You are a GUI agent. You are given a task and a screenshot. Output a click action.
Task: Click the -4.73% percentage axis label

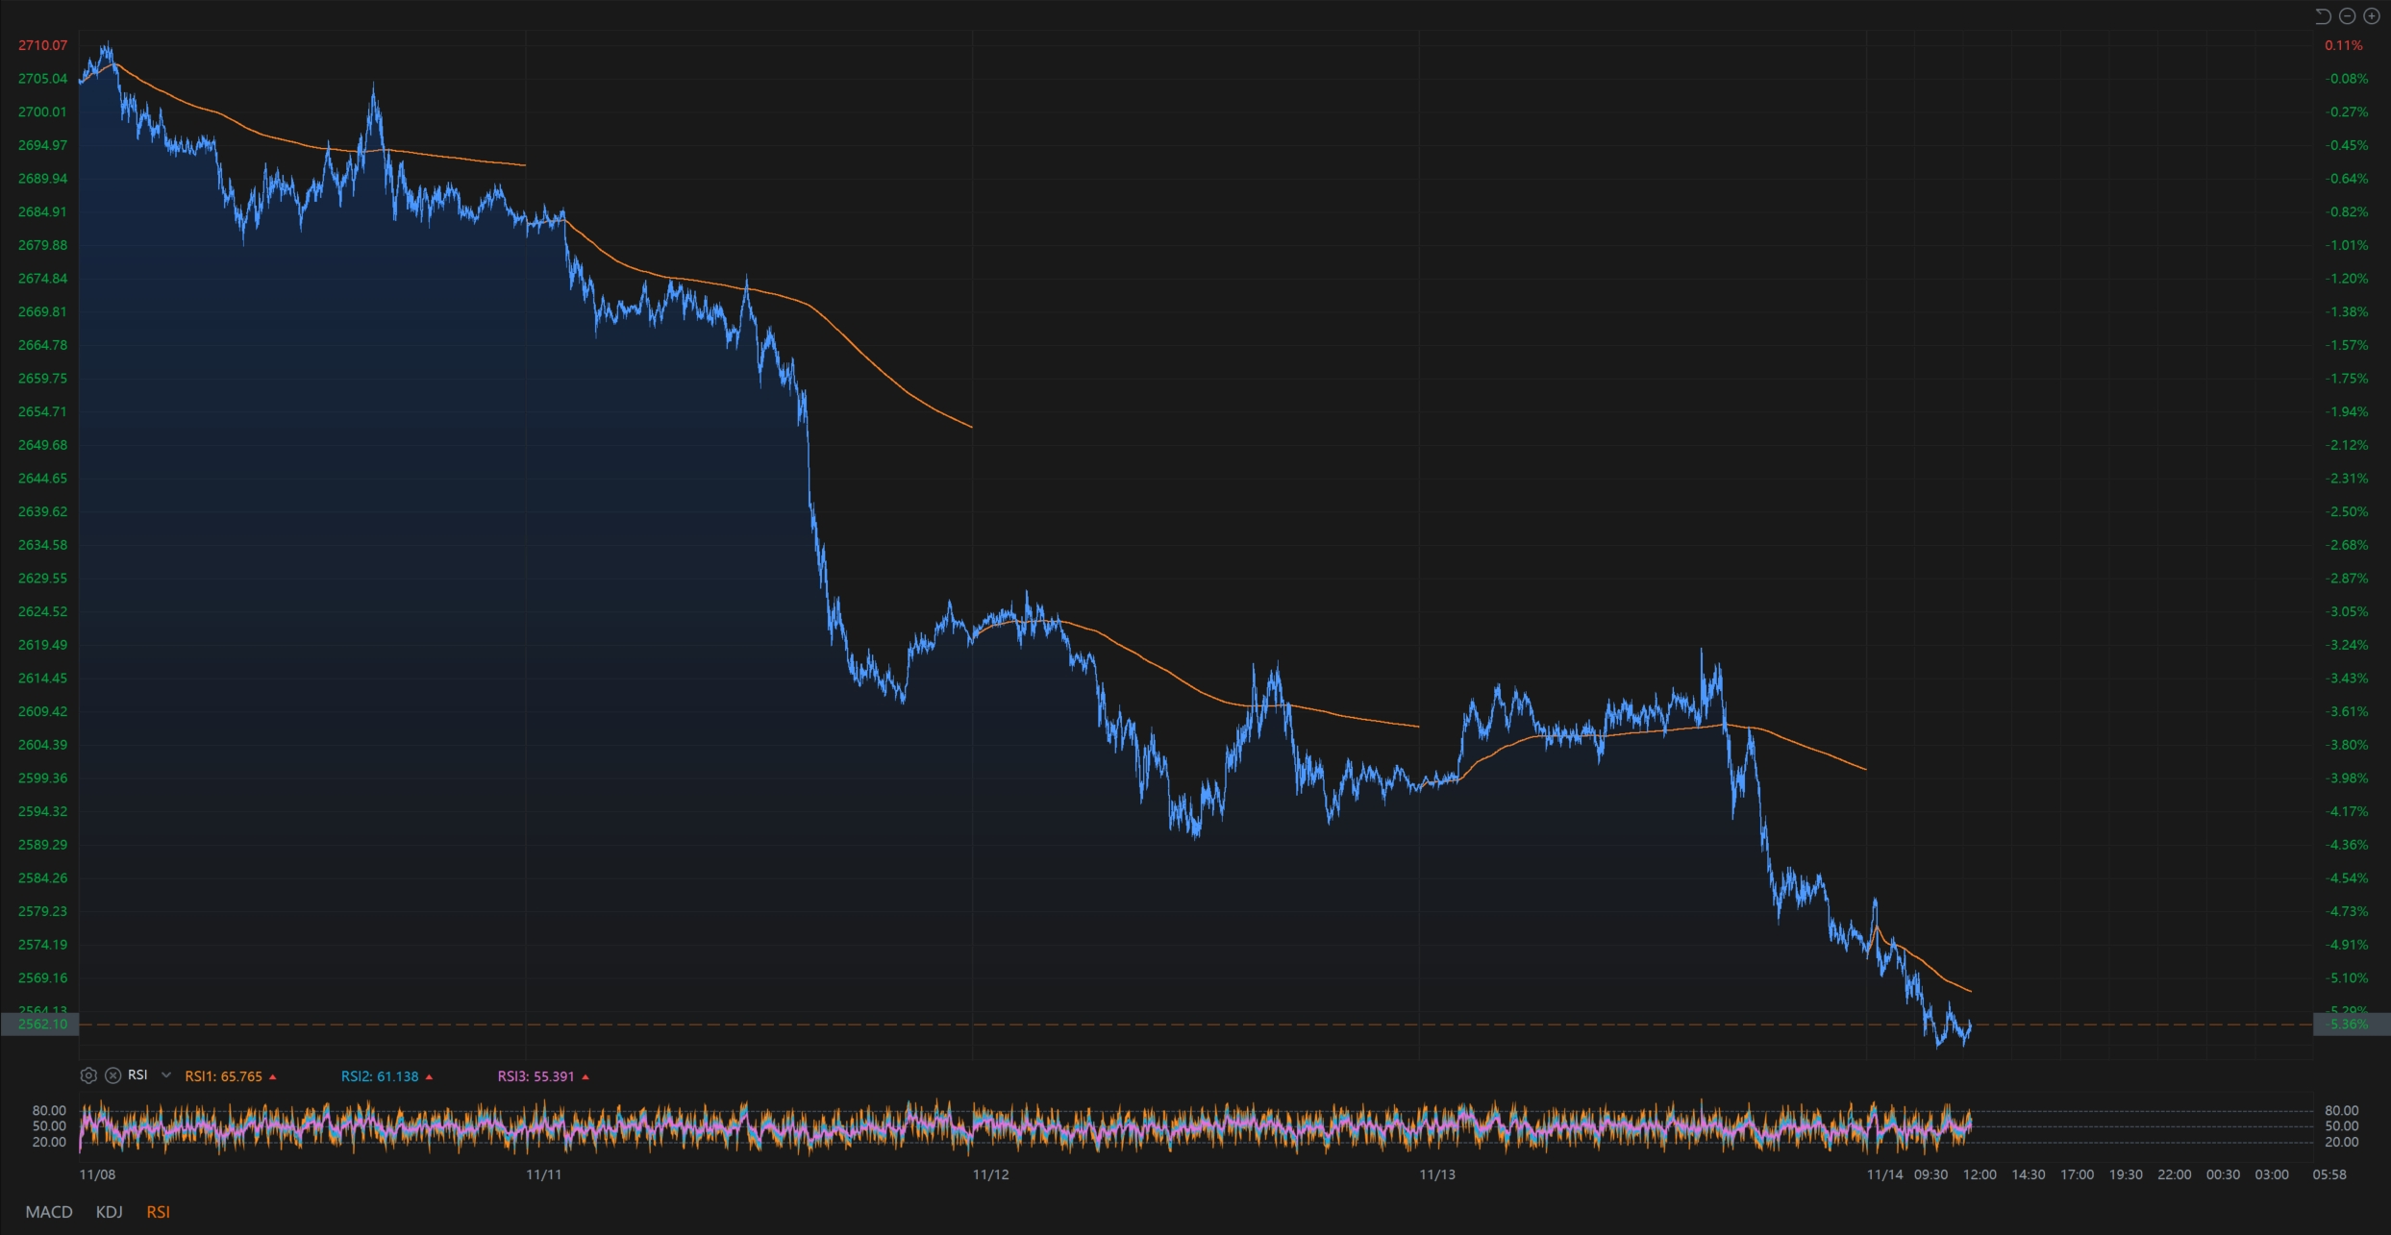2348,911
